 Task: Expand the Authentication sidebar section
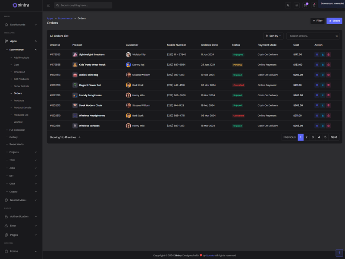tap(21, 217)
